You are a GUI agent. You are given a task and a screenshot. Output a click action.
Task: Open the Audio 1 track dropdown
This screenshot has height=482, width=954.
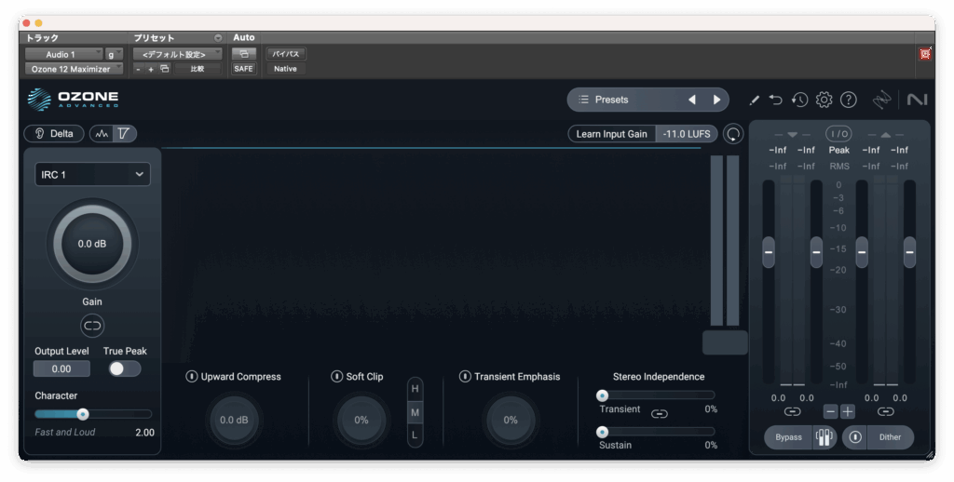pos(63,55)
